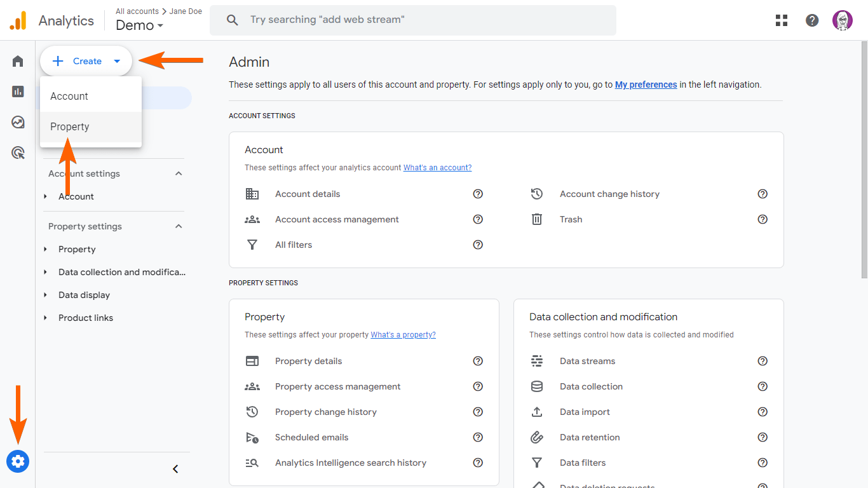868x488 pixels.
Task: Click the search field in header
Action: (x=413, y=20)
